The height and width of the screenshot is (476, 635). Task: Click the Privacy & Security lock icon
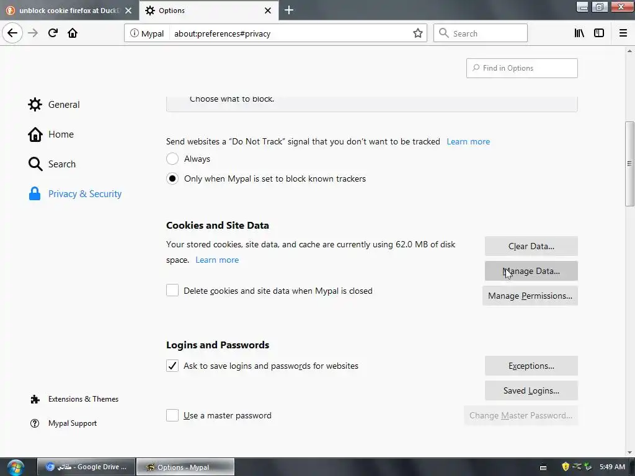pyautogui.click(x=35, y=194)
